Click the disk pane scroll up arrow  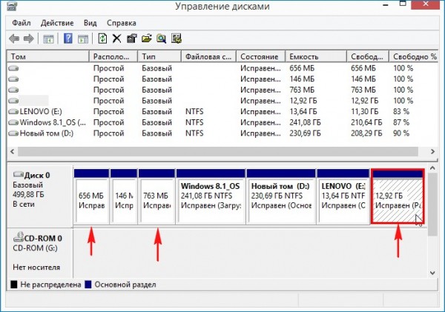[x=432, y=168]
